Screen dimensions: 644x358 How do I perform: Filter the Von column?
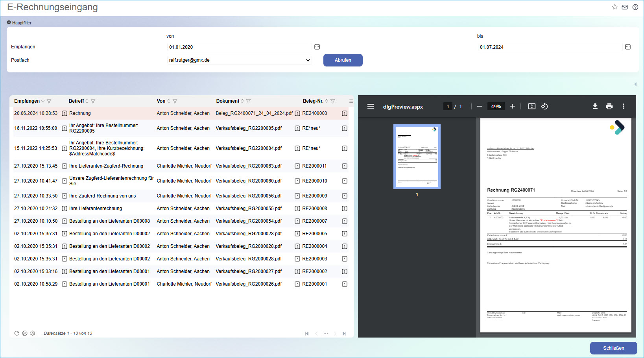point(175,101)
